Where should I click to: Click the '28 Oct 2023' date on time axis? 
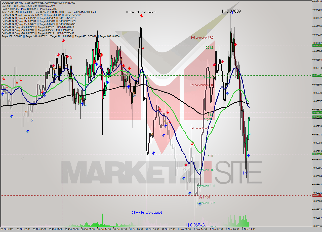(7, 229)
